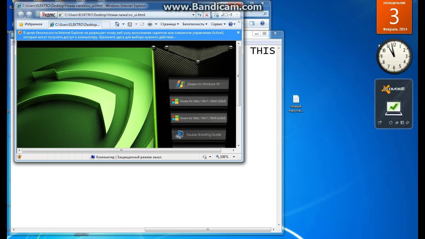The height and width of the screenshot is (239, 425).
Task: Open the address bar history dropdown
Action: point(194,15)
